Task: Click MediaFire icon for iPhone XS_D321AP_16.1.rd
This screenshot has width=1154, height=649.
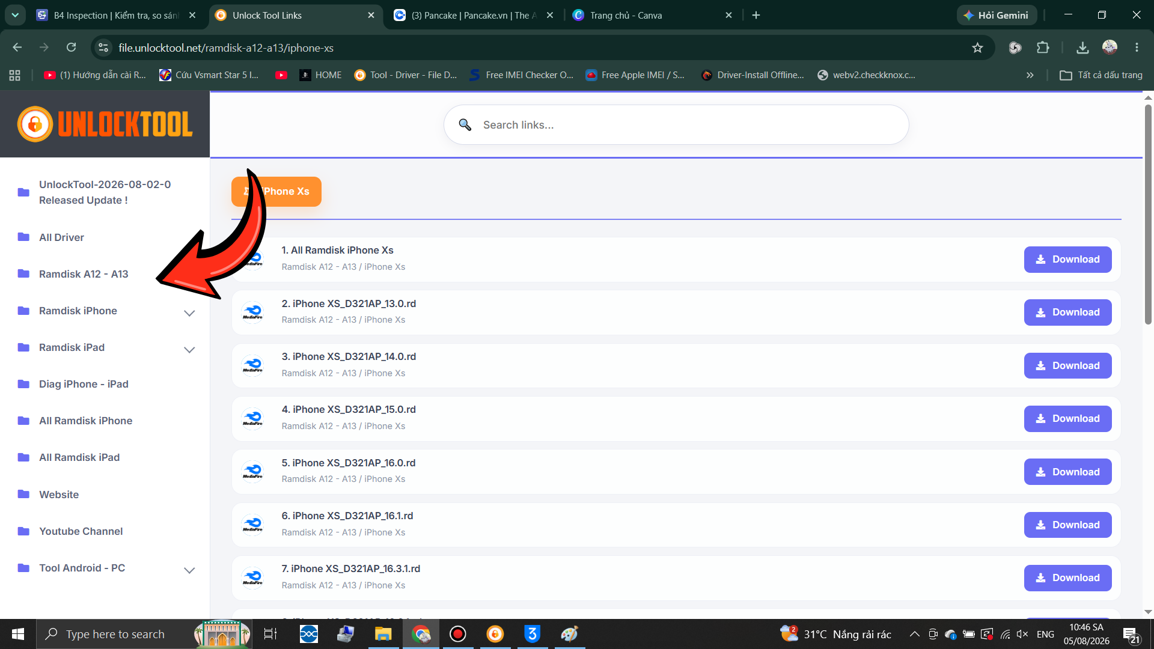Action: click(253, 524)
